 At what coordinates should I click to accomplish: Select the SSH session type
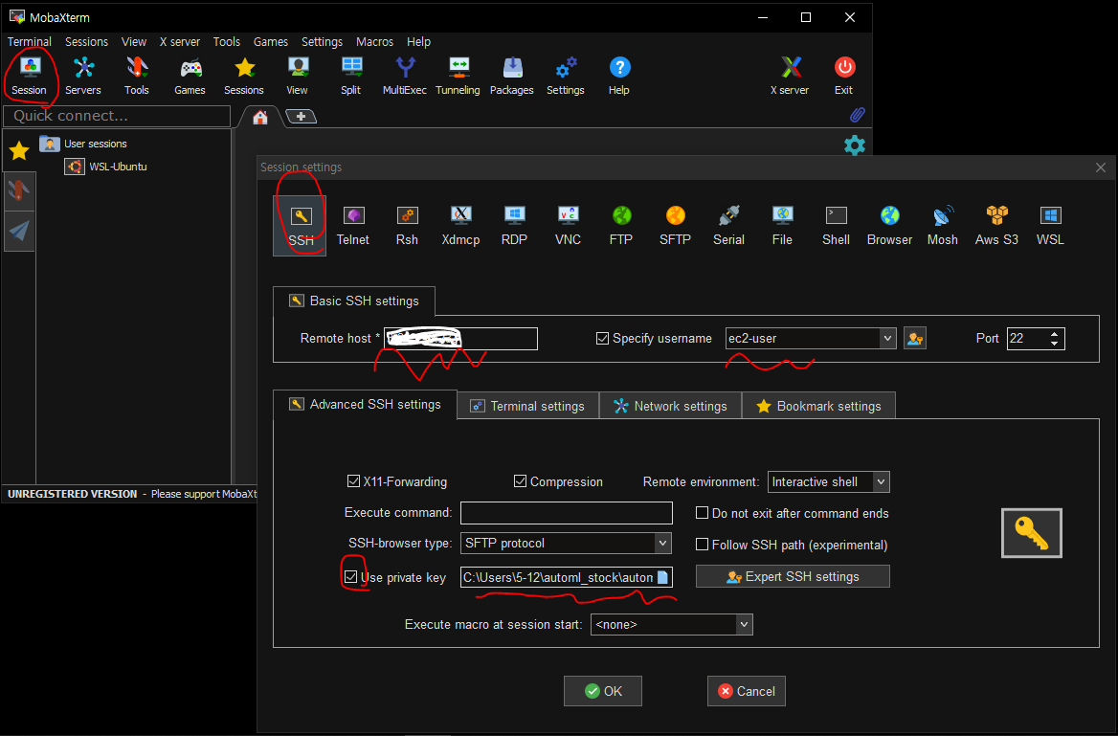pos(301,225)
